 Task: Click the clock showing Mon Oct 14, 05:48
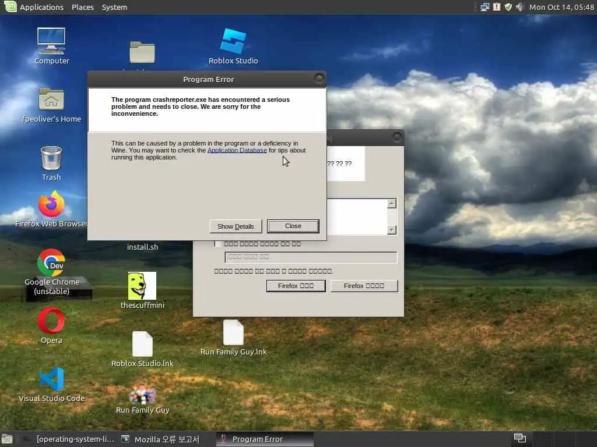[561, 7]
